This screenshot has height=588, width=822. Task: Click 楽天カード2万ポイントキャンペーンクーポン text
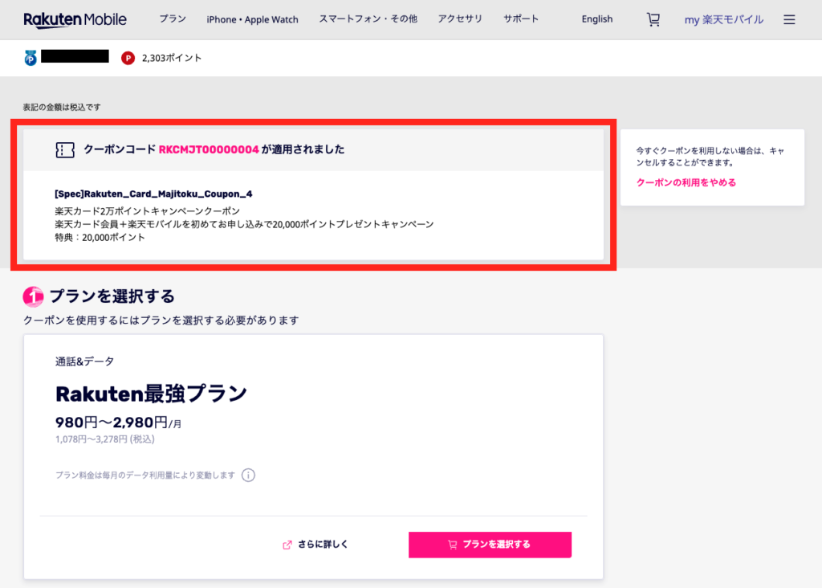[148, 211]
